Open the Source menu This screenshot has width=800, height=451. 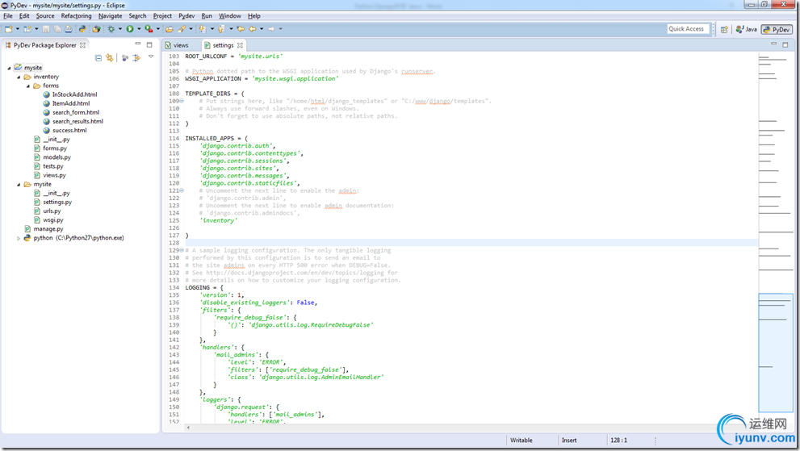(45, 16)
